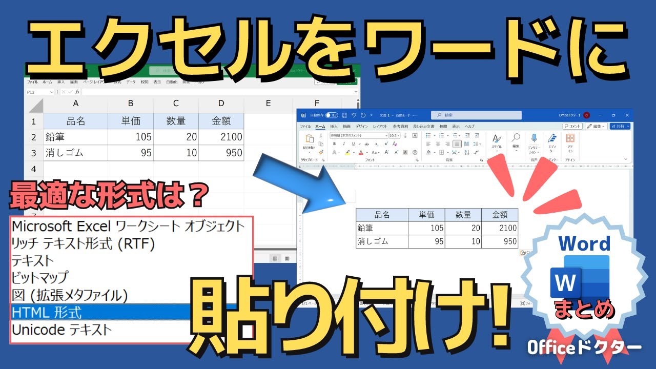656x369 pixels.
Task: Align text left in Word
Action: coord(428,143)
